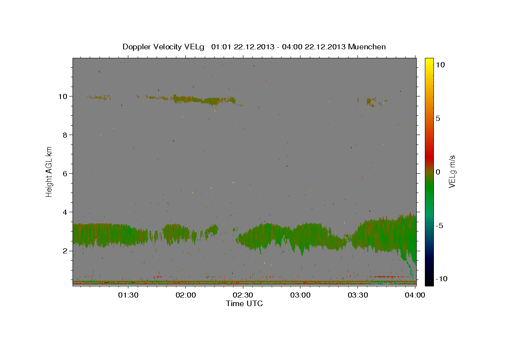Click the colorbar tick label 5
515x343 pixels.
tap(438, 118)
